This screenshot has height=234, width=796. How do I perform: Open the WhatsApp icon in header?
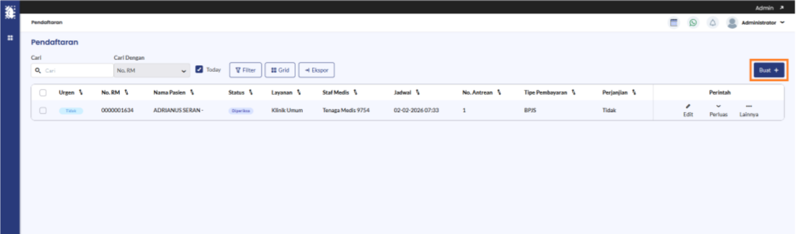point(693,23)
